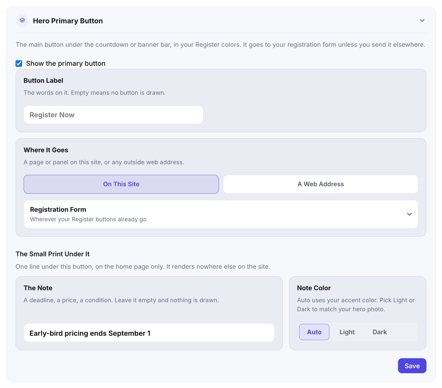The image size is (442, 388).
Task: Choose Auto note color
Action: (x=314, y=332)
